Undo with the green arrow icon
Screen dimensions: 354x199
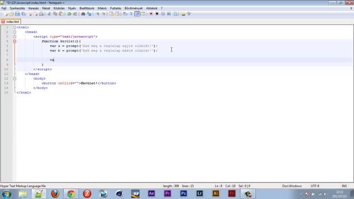point(69,14)
